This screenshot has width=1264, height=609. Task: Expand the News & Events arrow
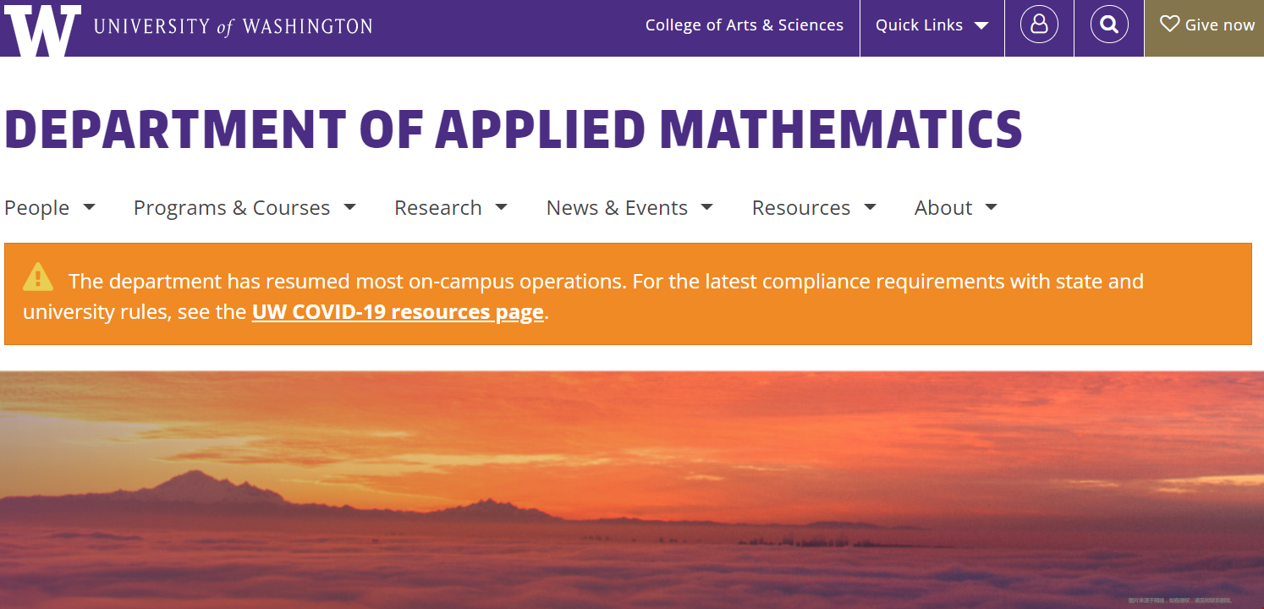point(707,206)
